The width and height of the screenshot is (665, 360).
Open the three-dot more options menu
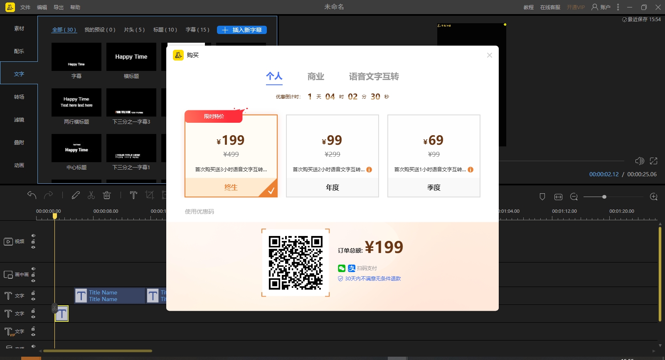(618, 7)
